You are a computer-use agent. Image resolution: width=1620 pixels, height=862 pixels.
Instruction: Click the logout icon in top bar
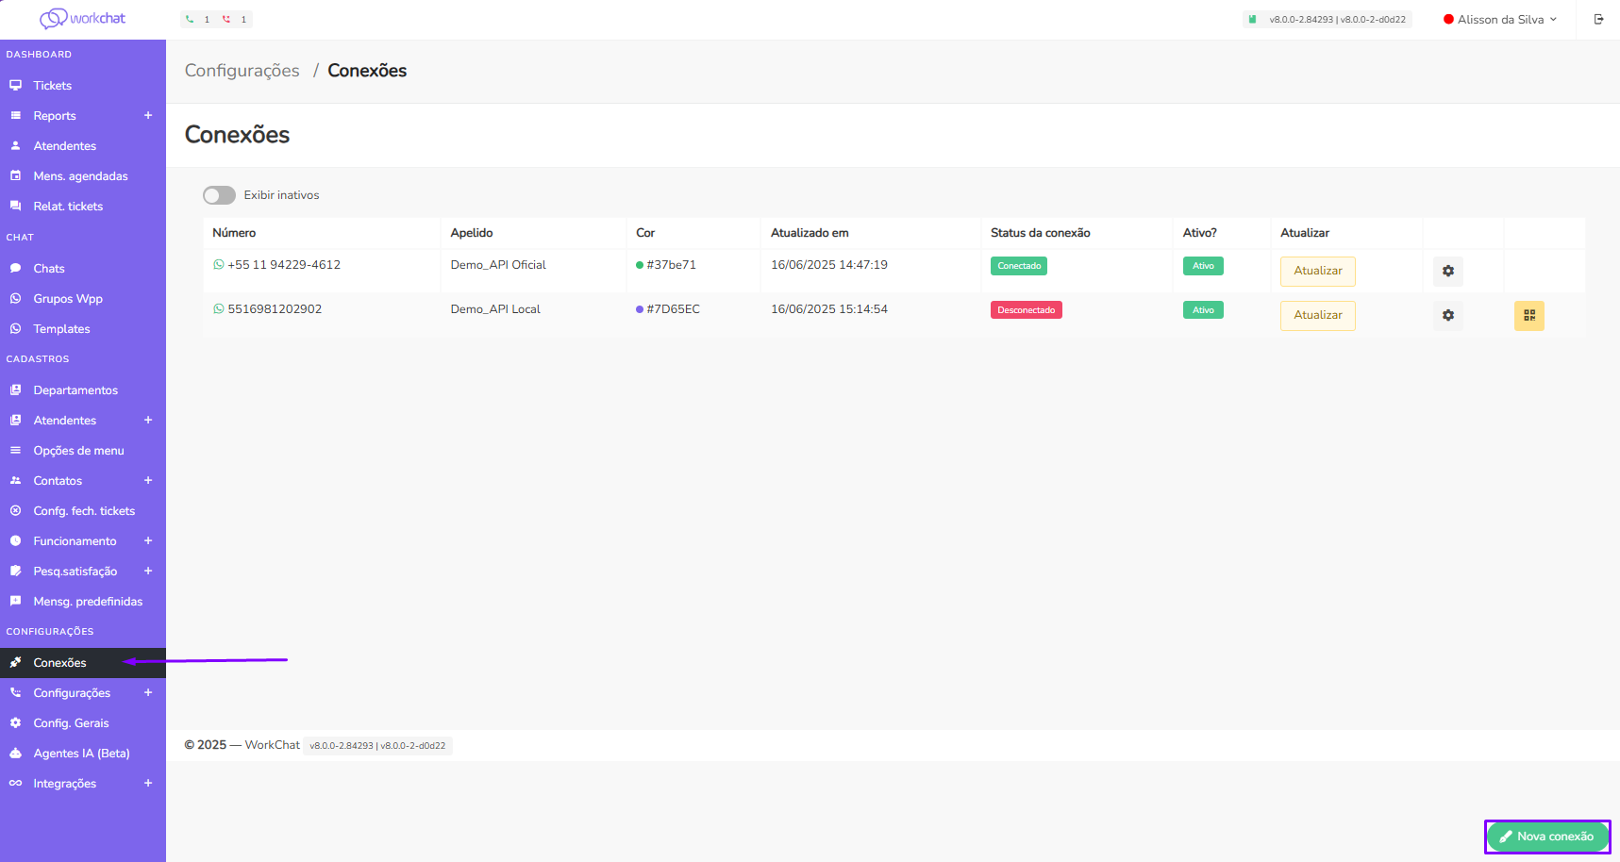(1598, 19)
